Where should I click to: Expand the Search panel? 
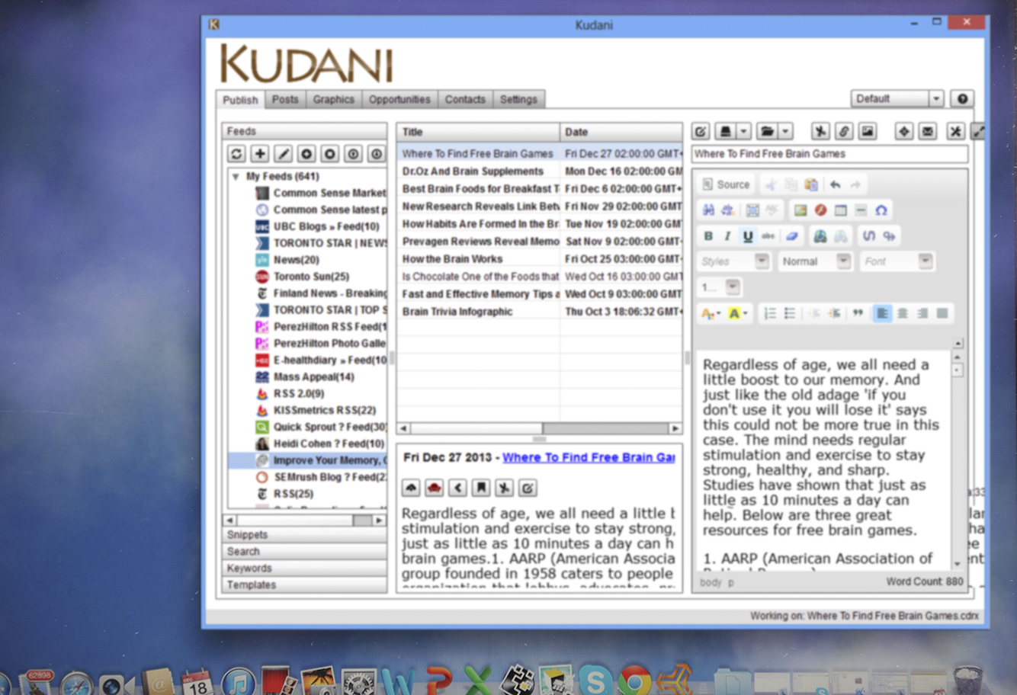click(305, 552)
